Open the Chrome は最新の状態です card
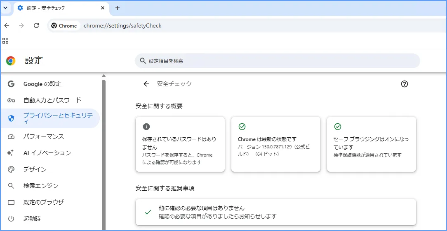 [276, 144]
